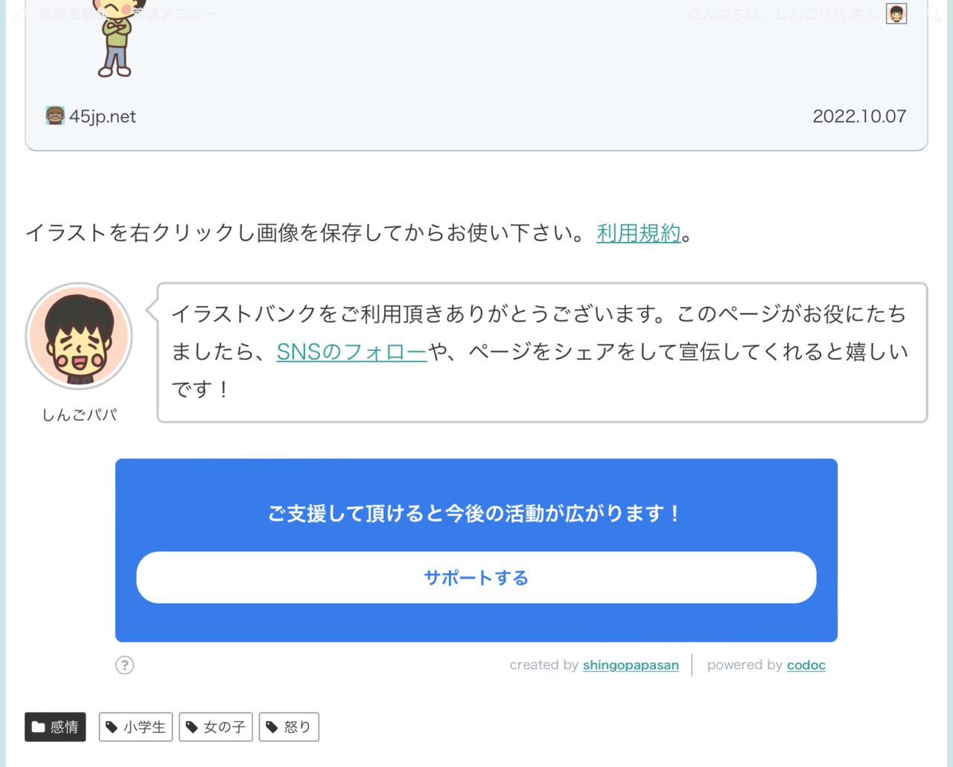
Task: Click the help question mark icon
Action: (124, 665)
